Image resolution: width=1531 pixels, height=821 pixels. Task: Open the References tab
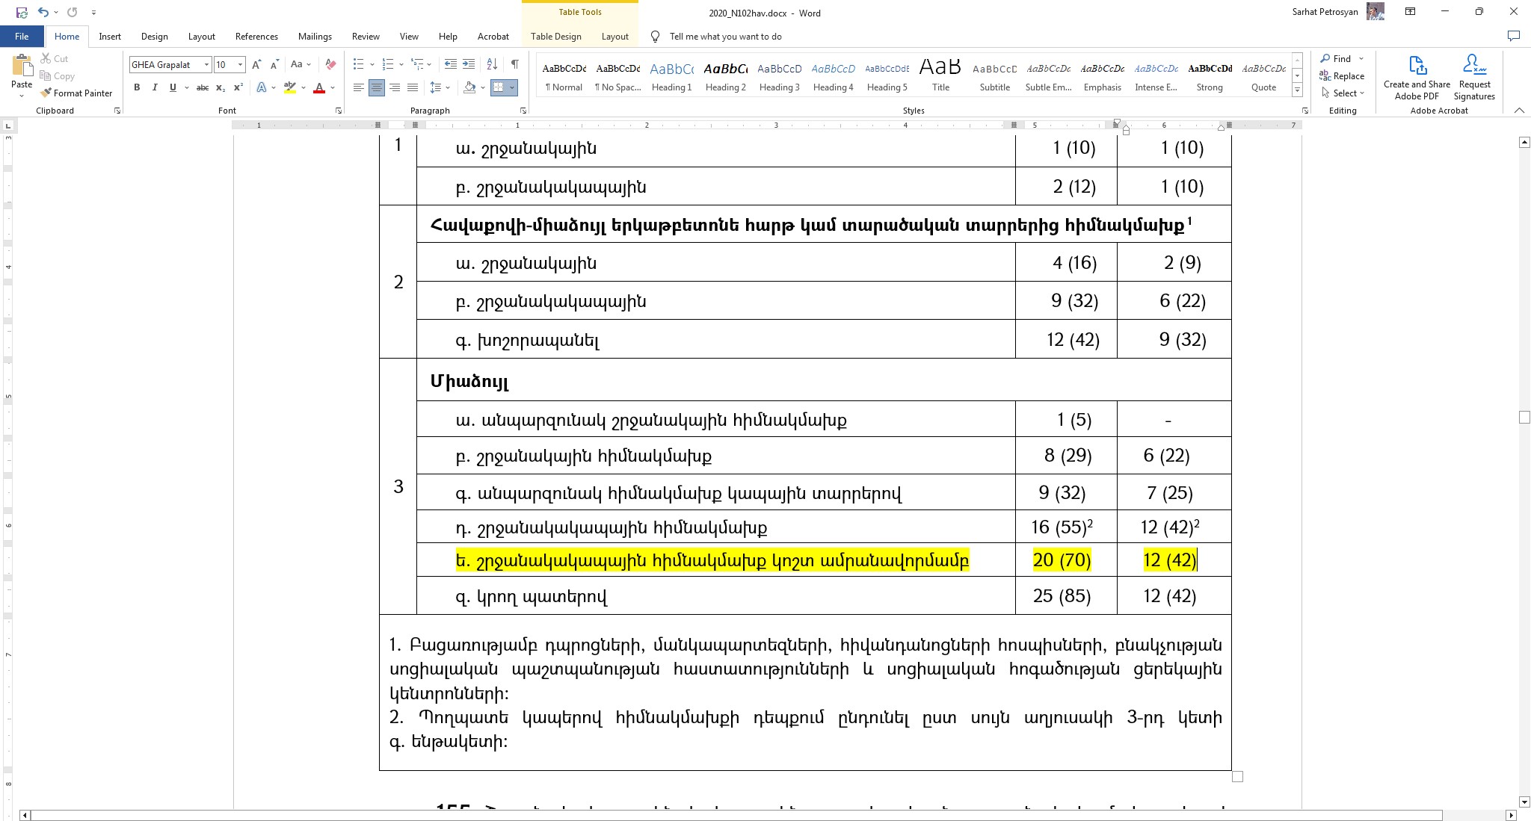pos(256,37)
